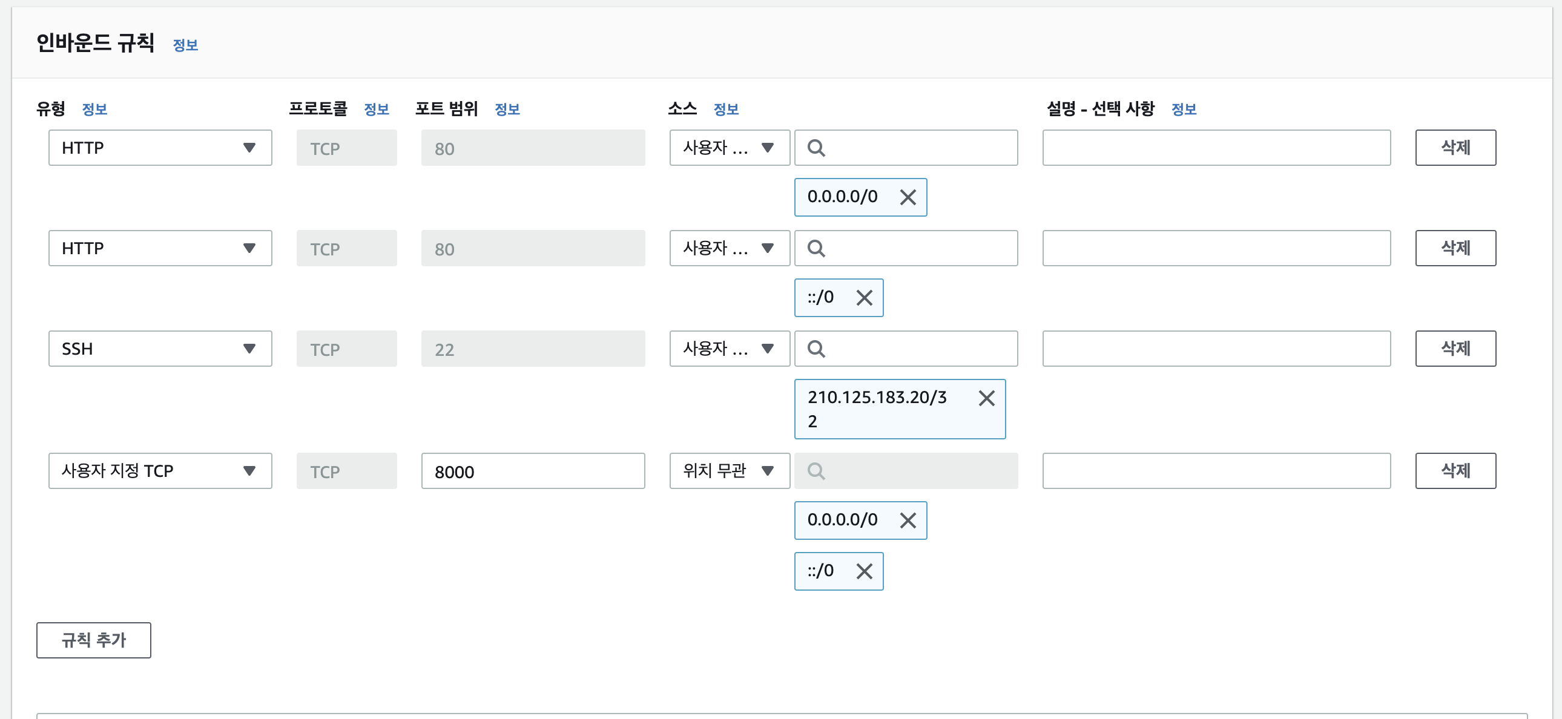Remove the 210.125.183.20/32 source tag

pos(986,398)
